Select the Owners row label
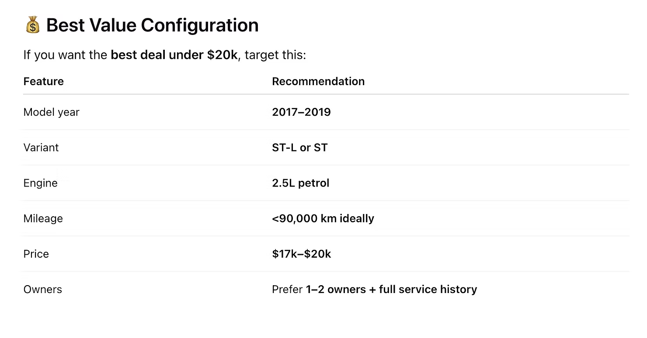Screen dimensions: 647x338 (43, 289)
